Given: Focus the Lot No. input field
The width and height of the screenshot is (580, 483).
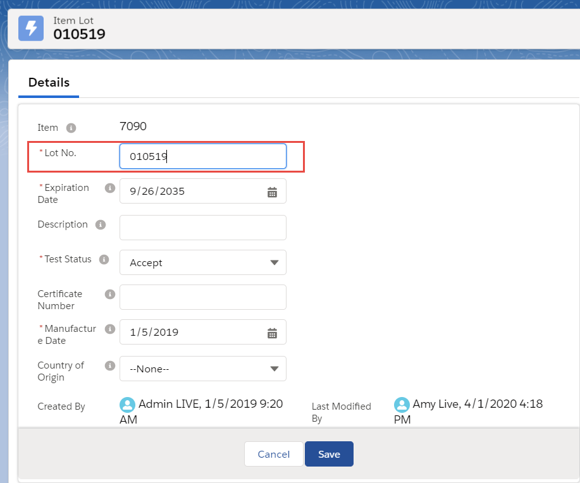Looking at the screenshot, I should click(202, 156).
